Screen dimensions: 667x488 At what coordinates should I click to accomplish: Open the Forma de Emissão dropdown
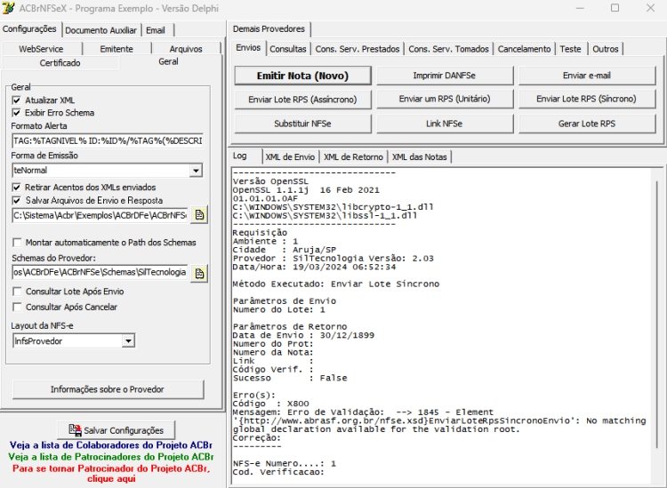196,171
